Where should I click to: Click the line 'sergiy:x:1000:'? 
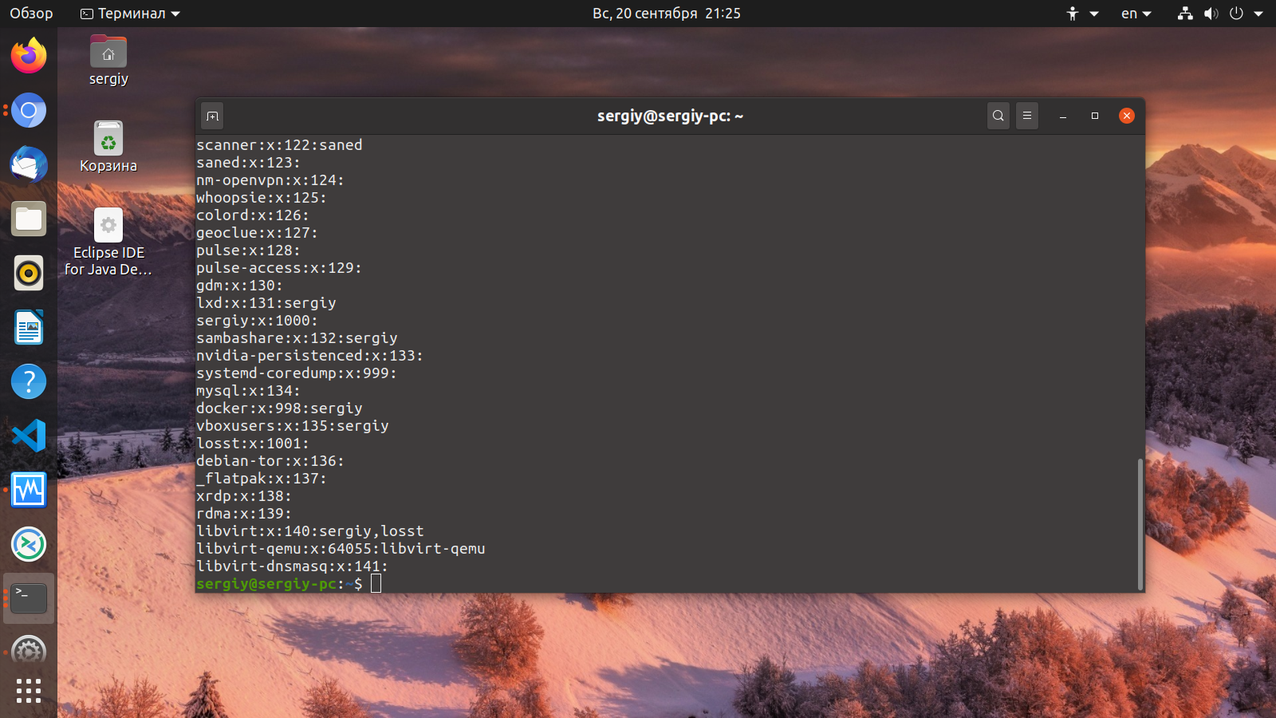click(x=257, y=321)
